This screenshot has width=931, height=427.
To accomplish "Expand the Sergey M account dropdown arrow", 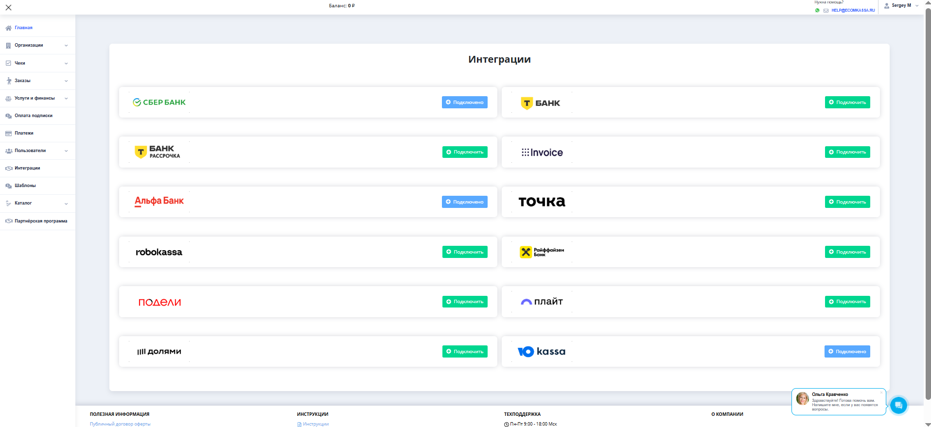I will [917, 6].
